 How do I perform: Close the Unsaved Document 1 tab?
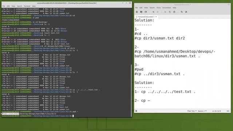tap(156, 17)
